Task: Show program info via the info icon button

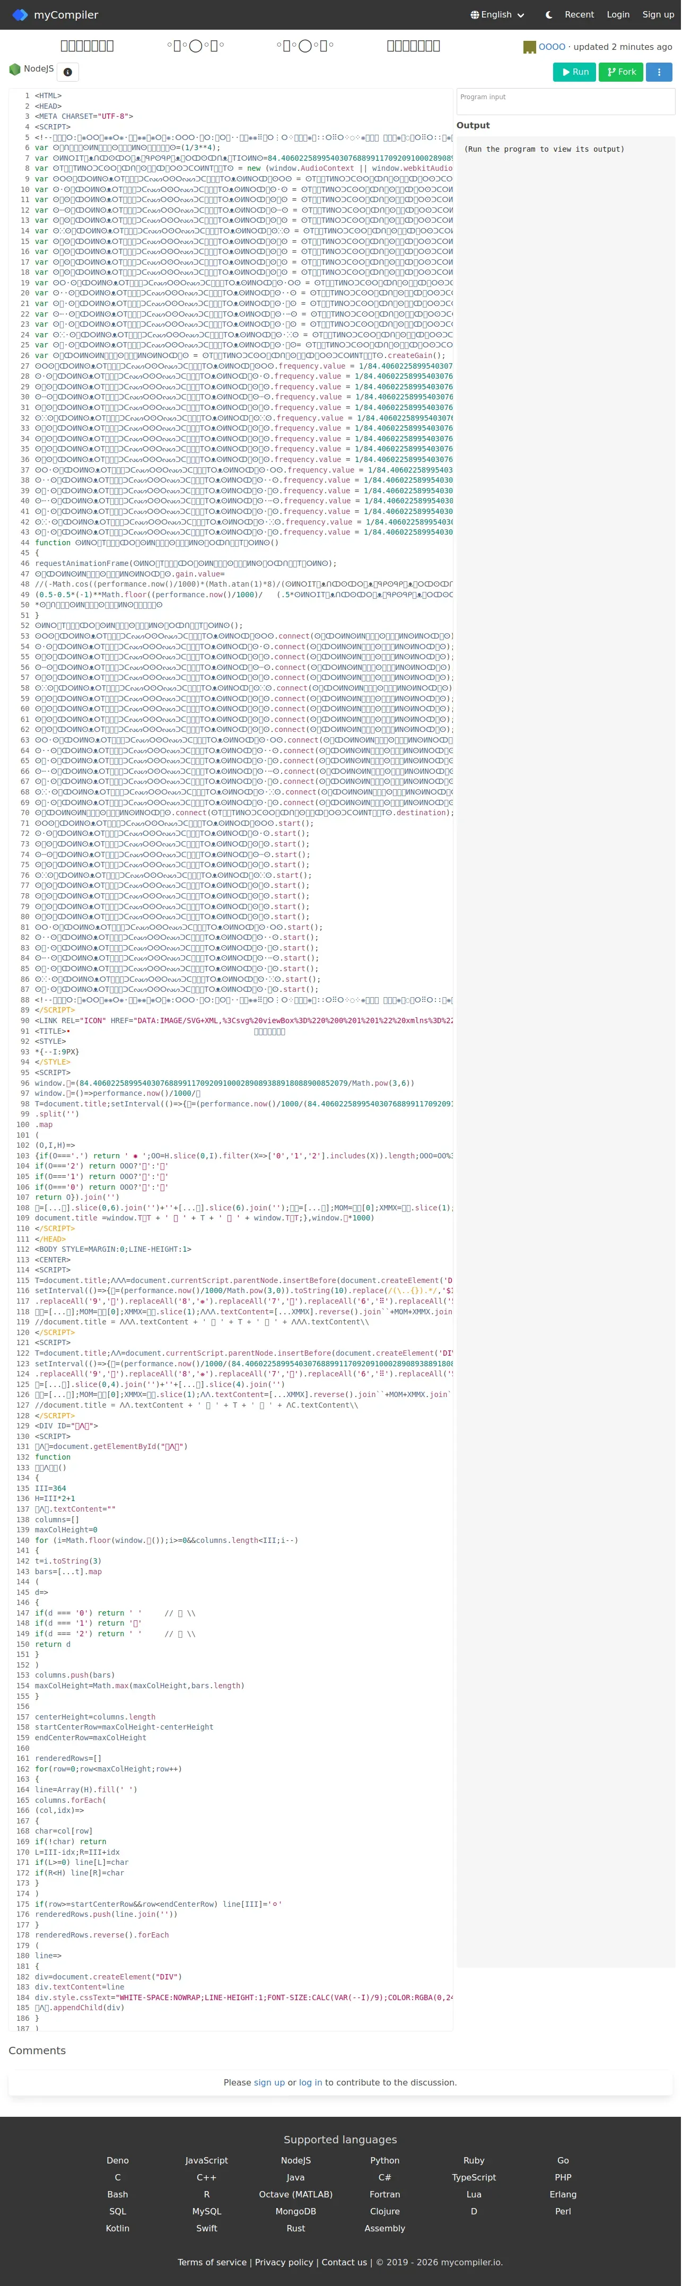Action: point(67,72)
